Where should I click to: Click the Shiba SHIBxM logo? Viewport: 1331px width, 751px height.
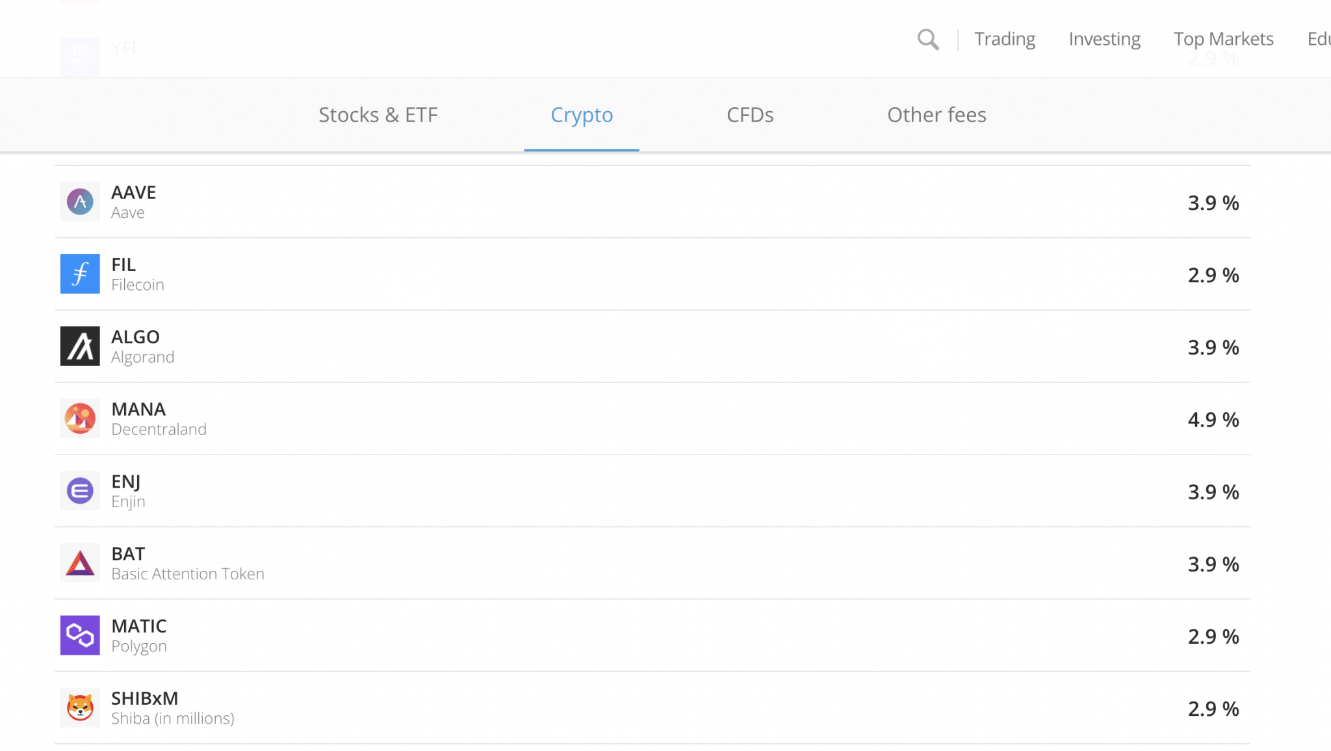tap(80, 707)
